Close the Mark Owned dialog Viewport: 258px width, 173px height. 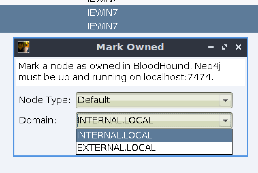pos(238,47)
